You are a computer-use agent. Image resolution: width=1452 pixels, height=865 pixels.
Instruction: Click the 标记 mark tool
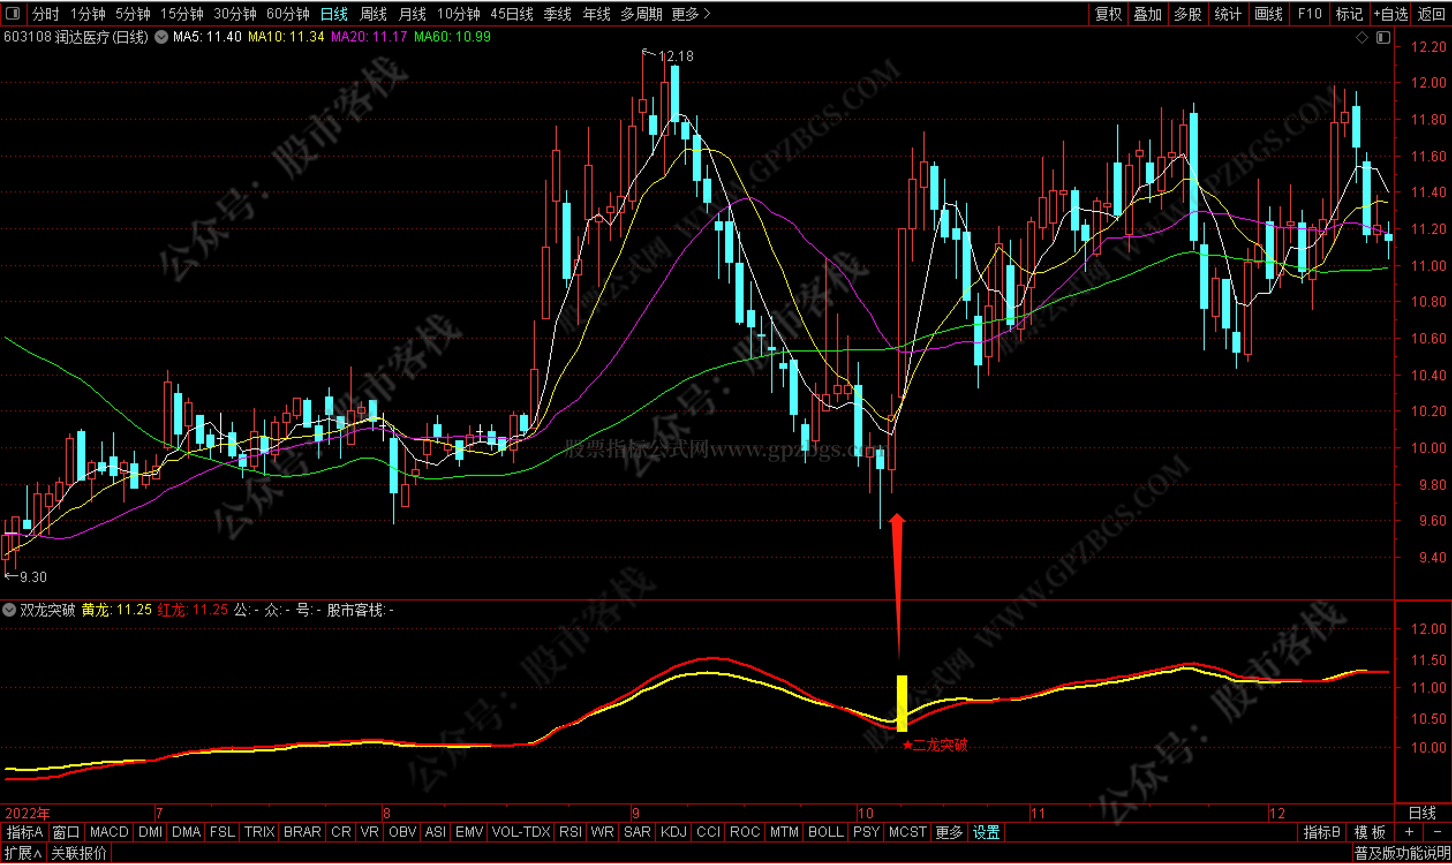pos(1349,13)
